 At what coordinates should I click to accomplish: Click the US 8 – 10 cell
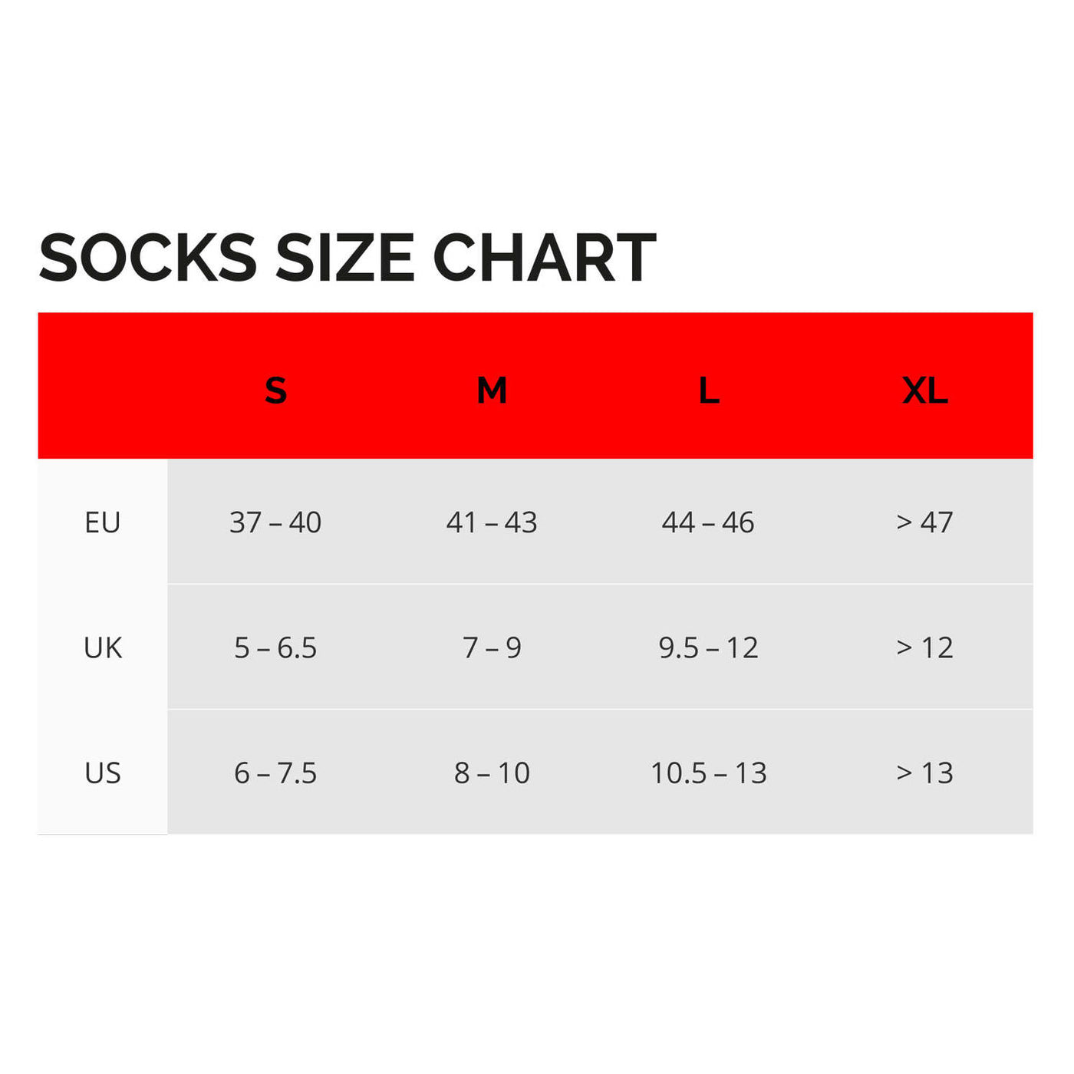pyautogui.click(x=492, y=773)
